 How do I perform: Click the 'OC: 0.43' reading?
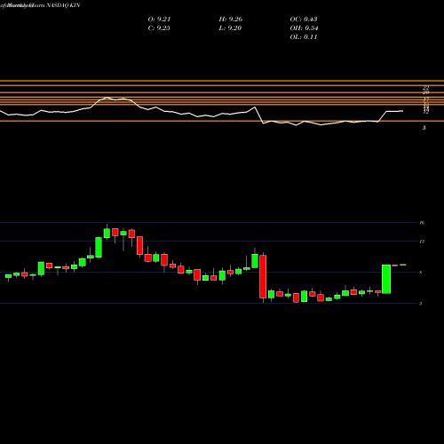304,20
